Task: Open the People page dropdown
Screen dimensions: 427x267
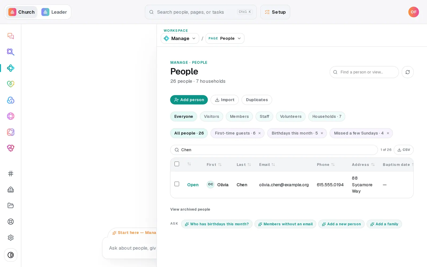Action: point(225,38)
